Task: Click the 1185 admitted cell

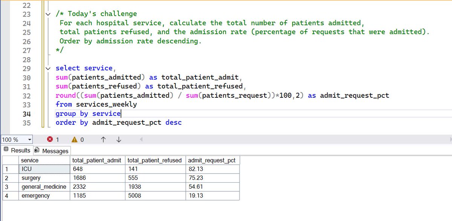Action: pos(98,196)
